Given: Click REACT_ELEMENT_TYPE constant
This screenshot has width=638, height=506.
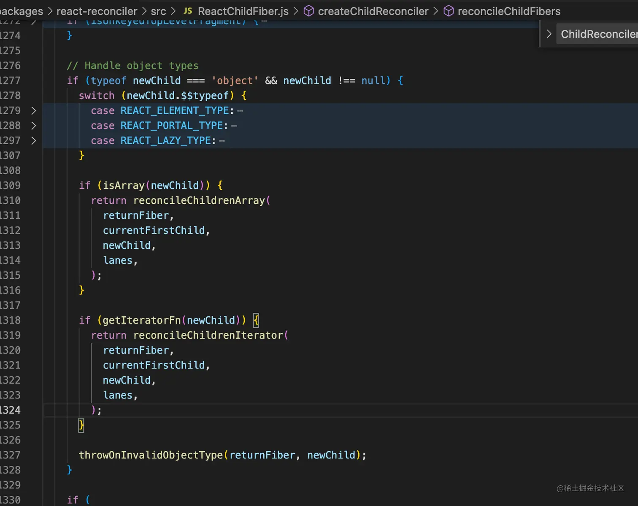Looking at the screenshot, I should click(175, 111).
